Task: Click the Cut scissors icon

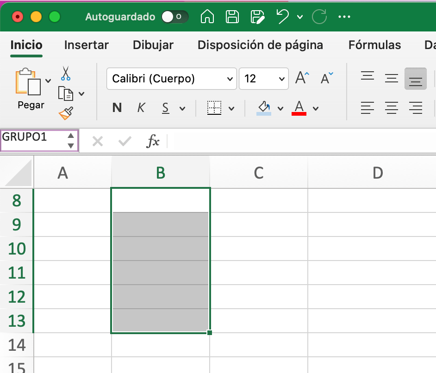Action: coord(65,73)
